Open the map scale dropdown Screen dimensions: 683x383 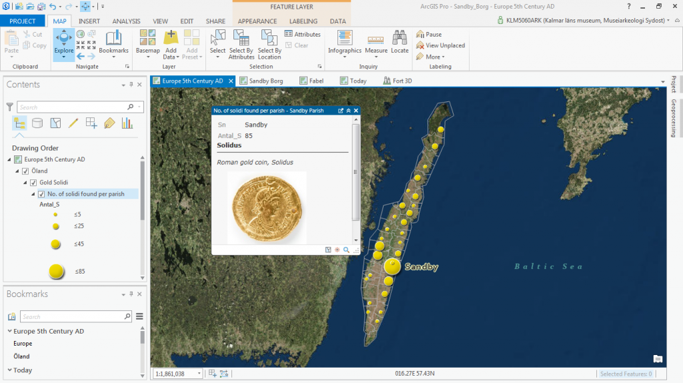(199, 374)
